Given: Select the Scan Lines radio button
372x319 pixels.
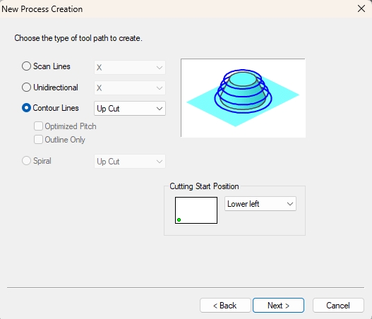Looking at the screenshot, I should [x=26, y=66].
